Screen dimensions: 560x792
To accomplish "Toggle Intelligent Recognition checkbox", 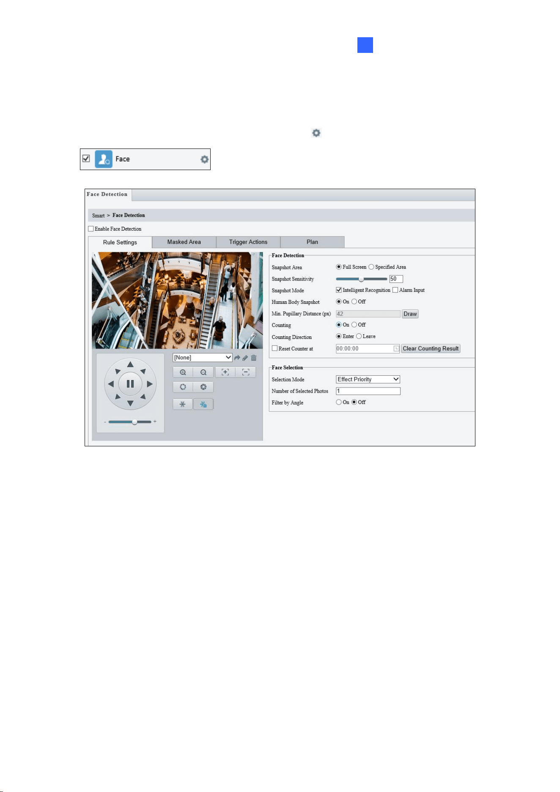I will 339,290.
